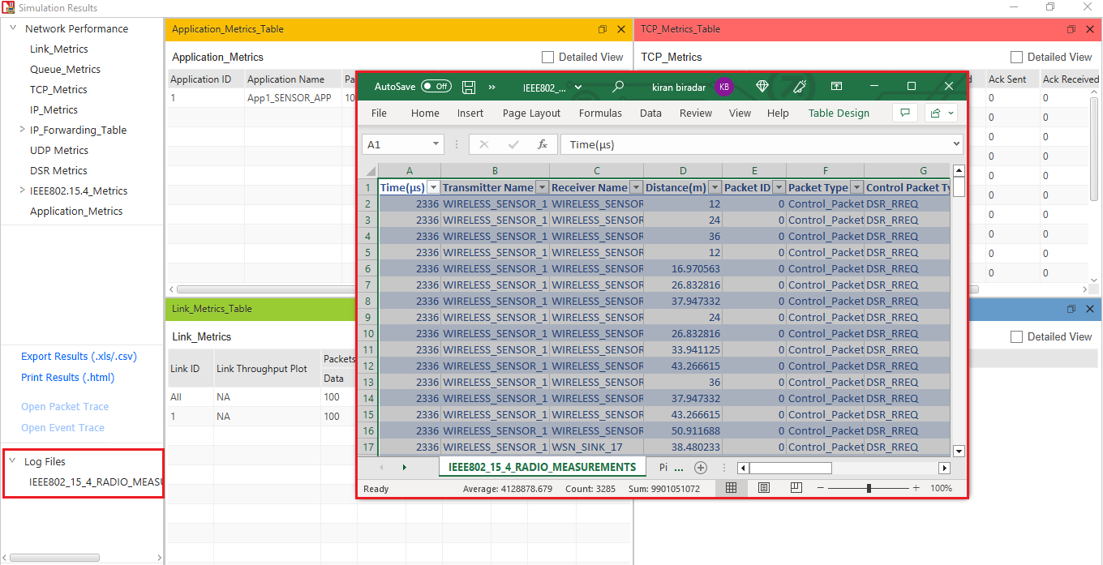This screenshot has height=565, width=1103.
Task: Check Detailed View for TCP_Metrics
Action: point(1016,57)
